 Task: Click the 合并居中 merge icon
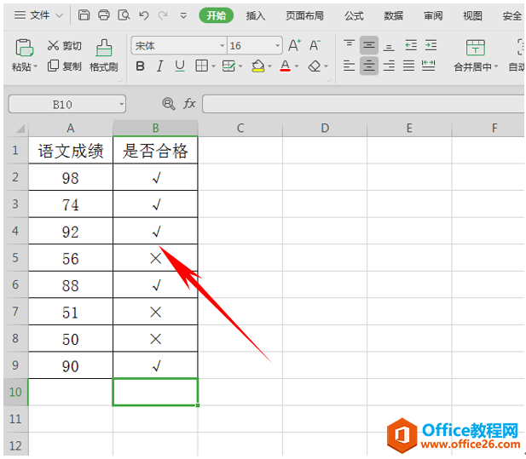476,48
